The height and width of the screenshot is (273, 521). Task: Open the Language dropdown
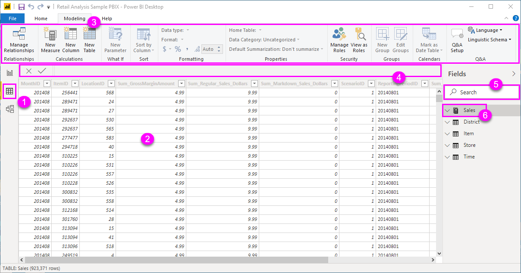point(485,30)
